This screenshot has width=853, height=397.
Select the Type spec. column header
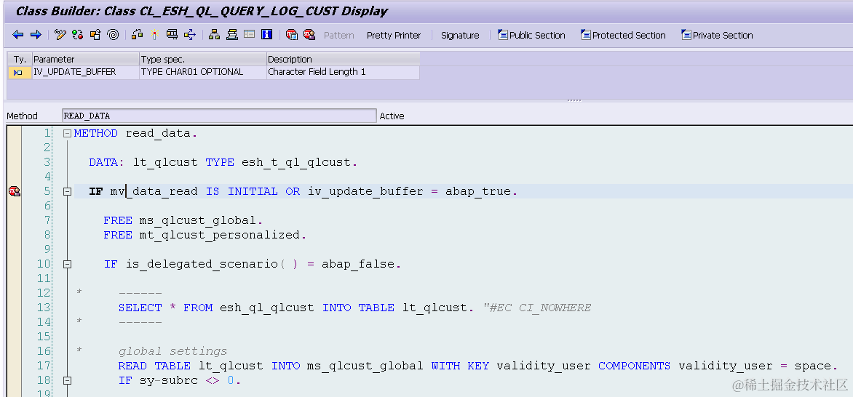203,60
